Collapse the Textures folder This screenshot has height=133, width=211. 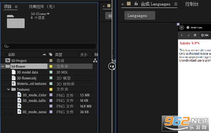(x=8, y=89)
